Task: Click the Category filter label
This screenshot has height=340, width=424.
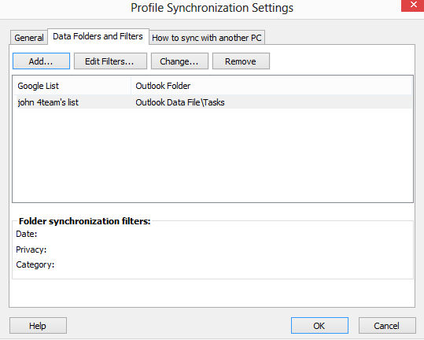Action: coord(35,264)
